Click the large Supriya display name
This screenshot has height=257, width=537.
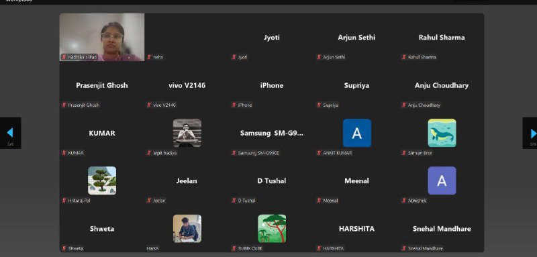356,85
